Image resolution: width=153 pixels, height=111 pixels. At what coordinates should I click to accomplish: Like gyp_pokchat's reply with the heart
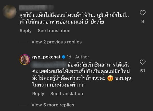click(x=143, y=62)
